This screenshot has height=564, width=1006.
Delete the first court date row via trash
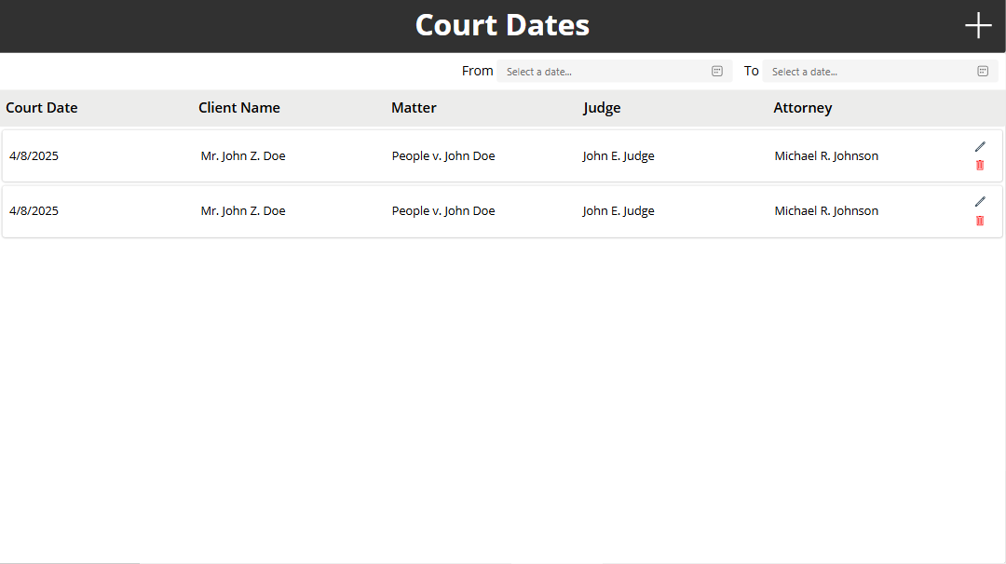(x=980, y=166)
